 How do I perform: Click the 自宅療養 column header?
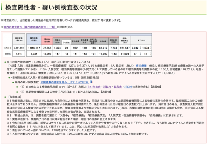(x=103, y=41)
